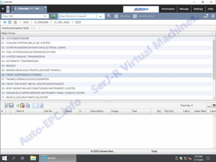The image size is (216, 162).
Task: Select 06 - FRONT SUSPENSION-STEERING group
Action: tap(106, 75)
